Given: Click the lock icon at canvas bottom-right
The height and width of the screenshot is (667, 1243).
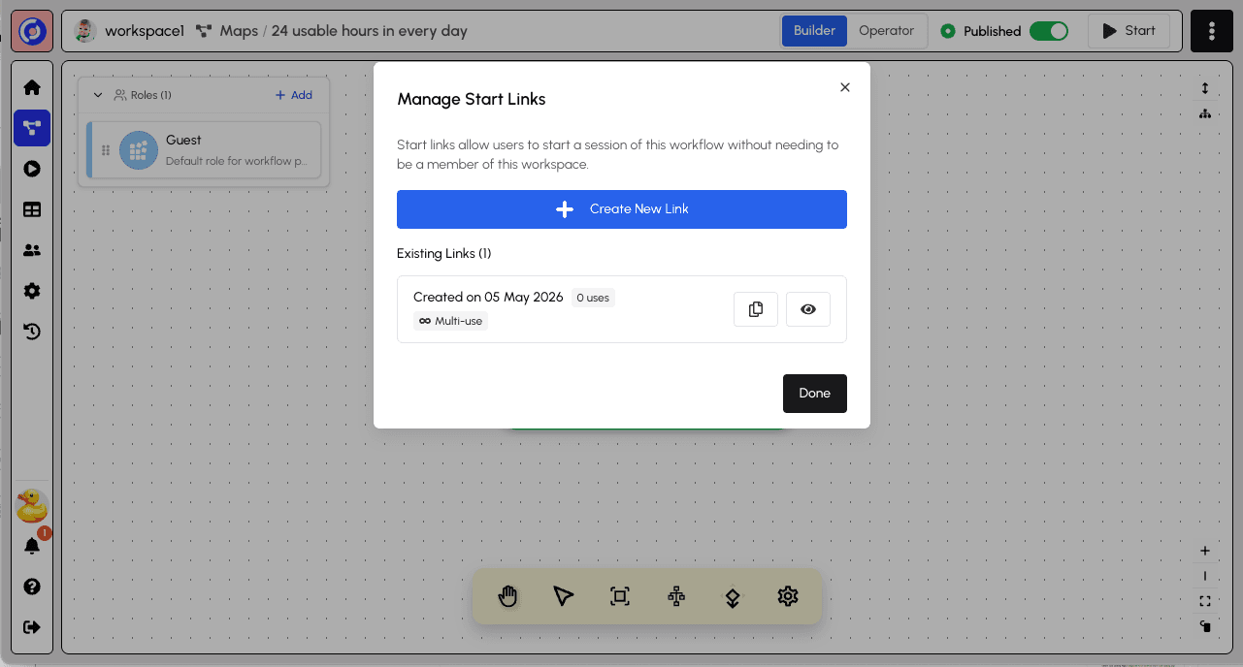Looking at the screenshot, I should point(1205,626).
